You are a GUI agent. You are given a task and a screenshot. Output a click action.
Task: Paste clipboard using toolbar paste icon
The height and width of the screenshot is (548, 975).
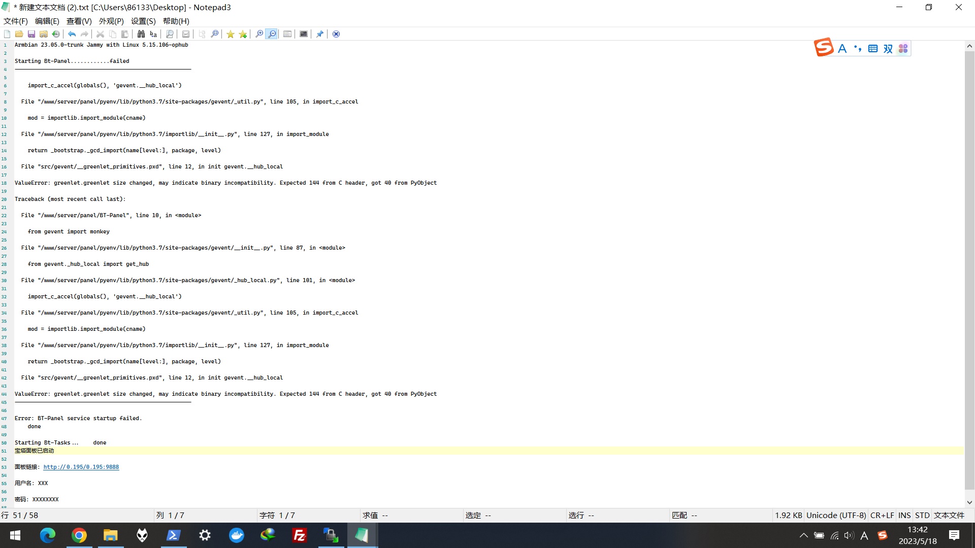pos(125,34)
